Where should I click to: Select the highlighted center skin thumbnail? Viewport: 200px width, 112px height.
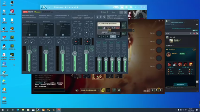click(98, 77)
